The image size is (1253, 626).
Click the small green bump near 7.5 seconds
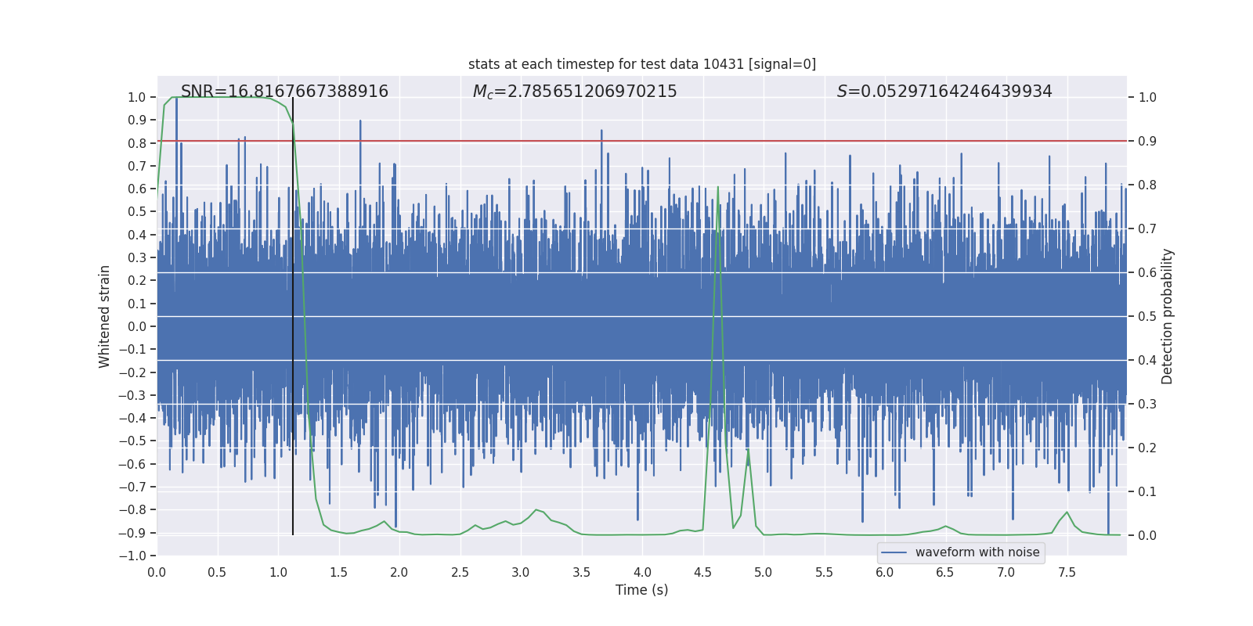click(x=1067, y=513)
